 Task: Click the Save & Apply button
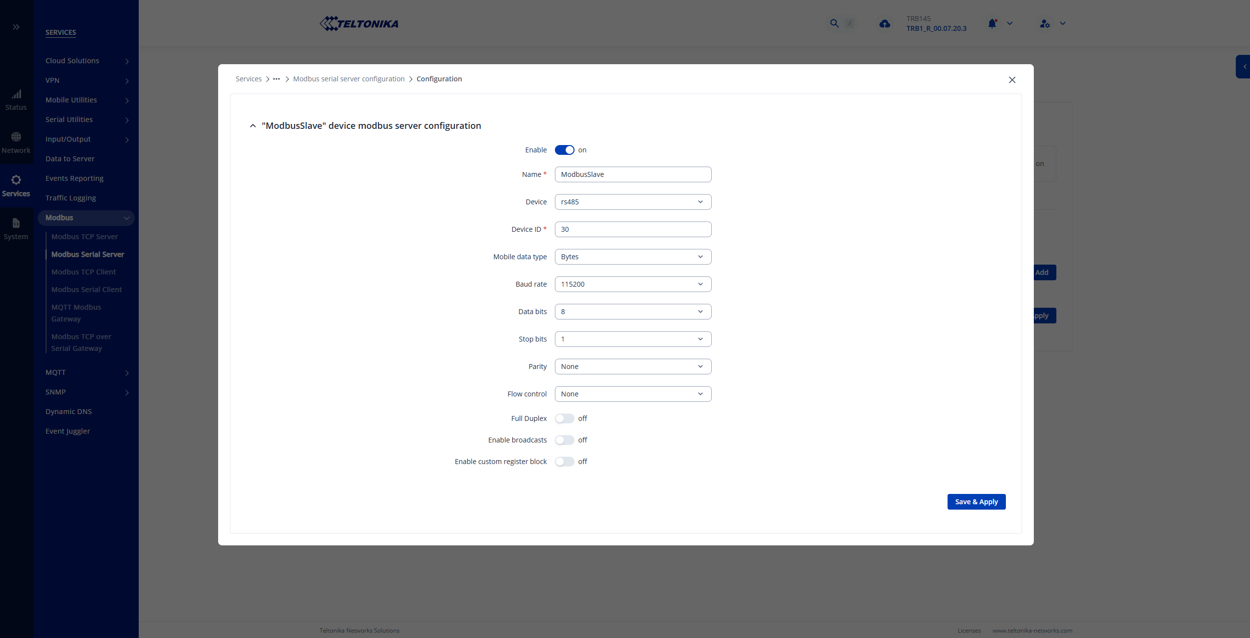point(976,502)
